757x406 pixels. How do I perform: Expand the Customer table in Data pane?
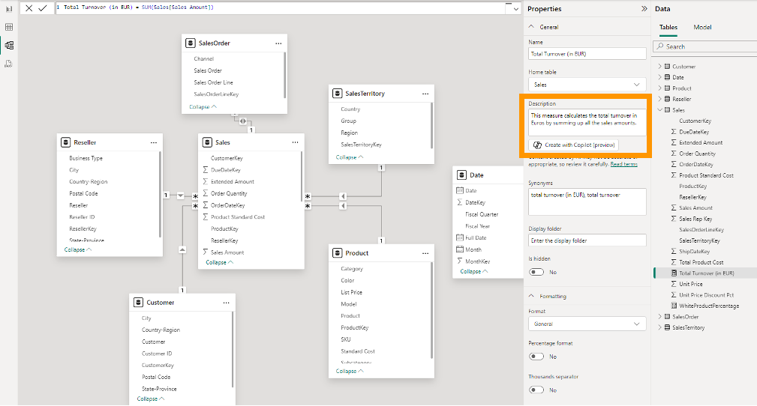pos(659,67)
